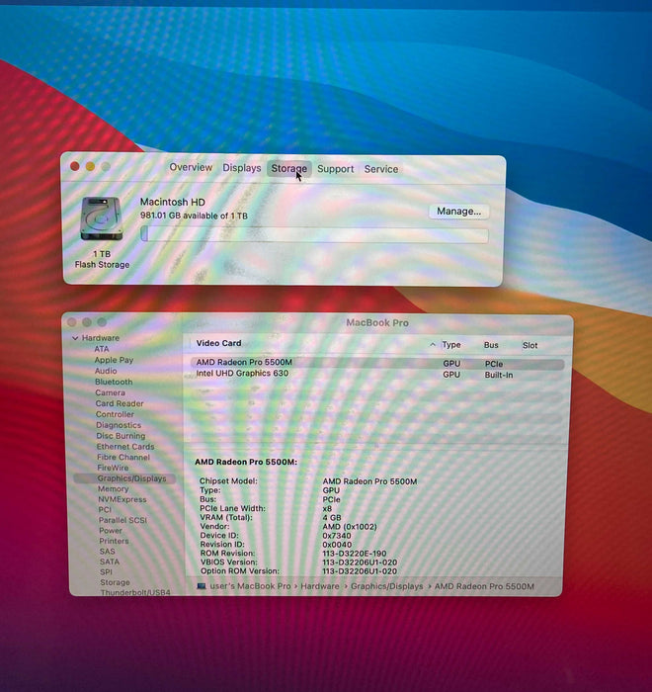Click the sort arrow beside Type column
Screen dimensions: 652x692
(433, 344)
